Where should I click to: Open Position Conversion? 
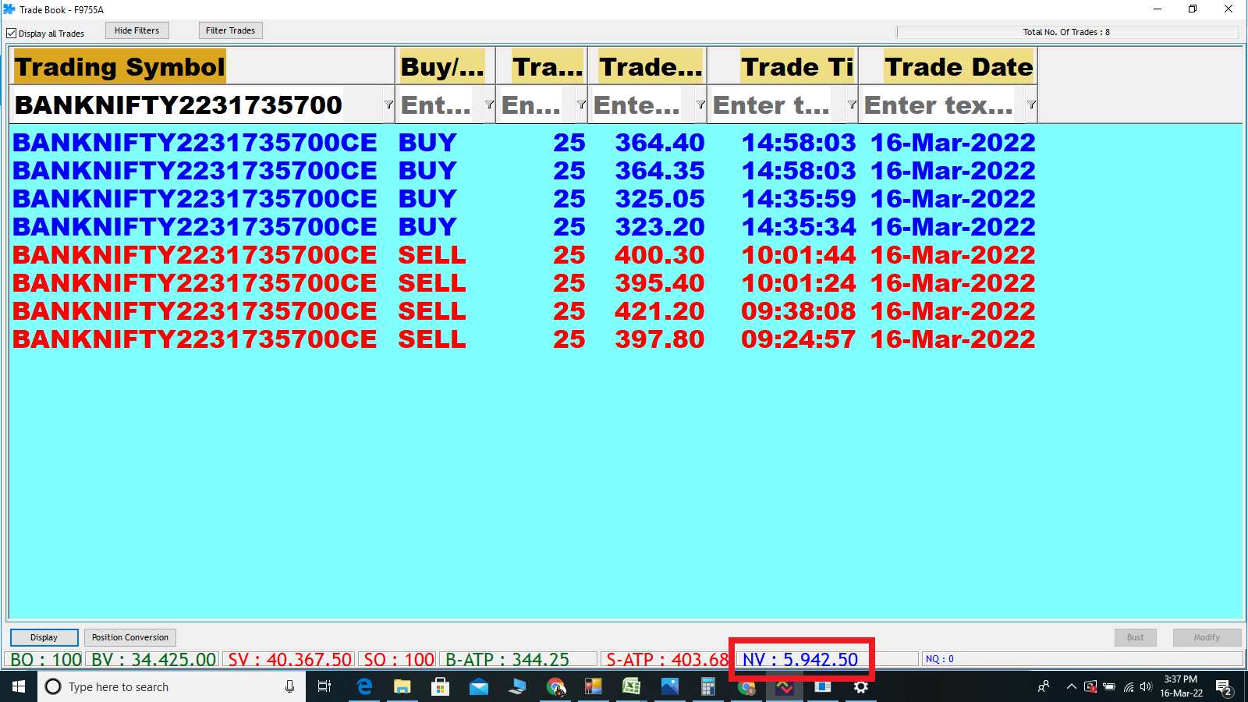click(x=129, y=637)
